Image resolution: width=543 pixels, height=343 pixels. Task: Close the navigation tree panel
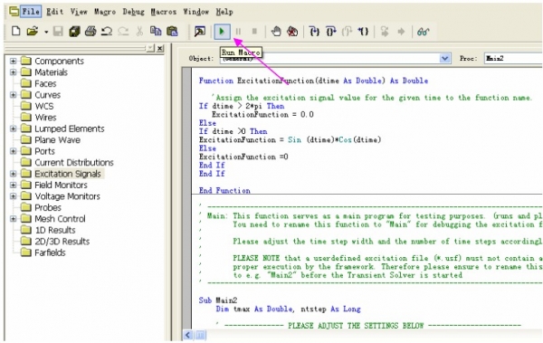(x=159, y=48)
